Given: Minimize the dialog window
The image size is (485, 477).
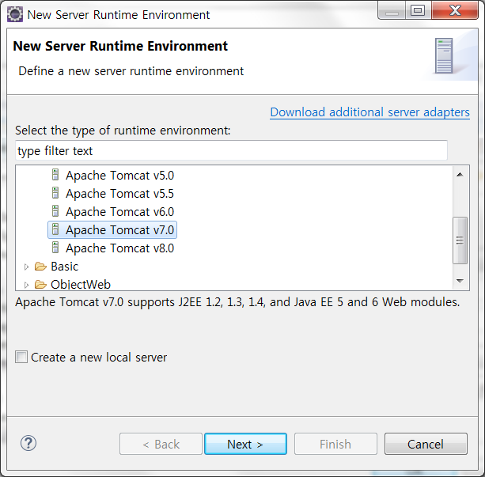Looking at the screenshot, I should (392, 10).
